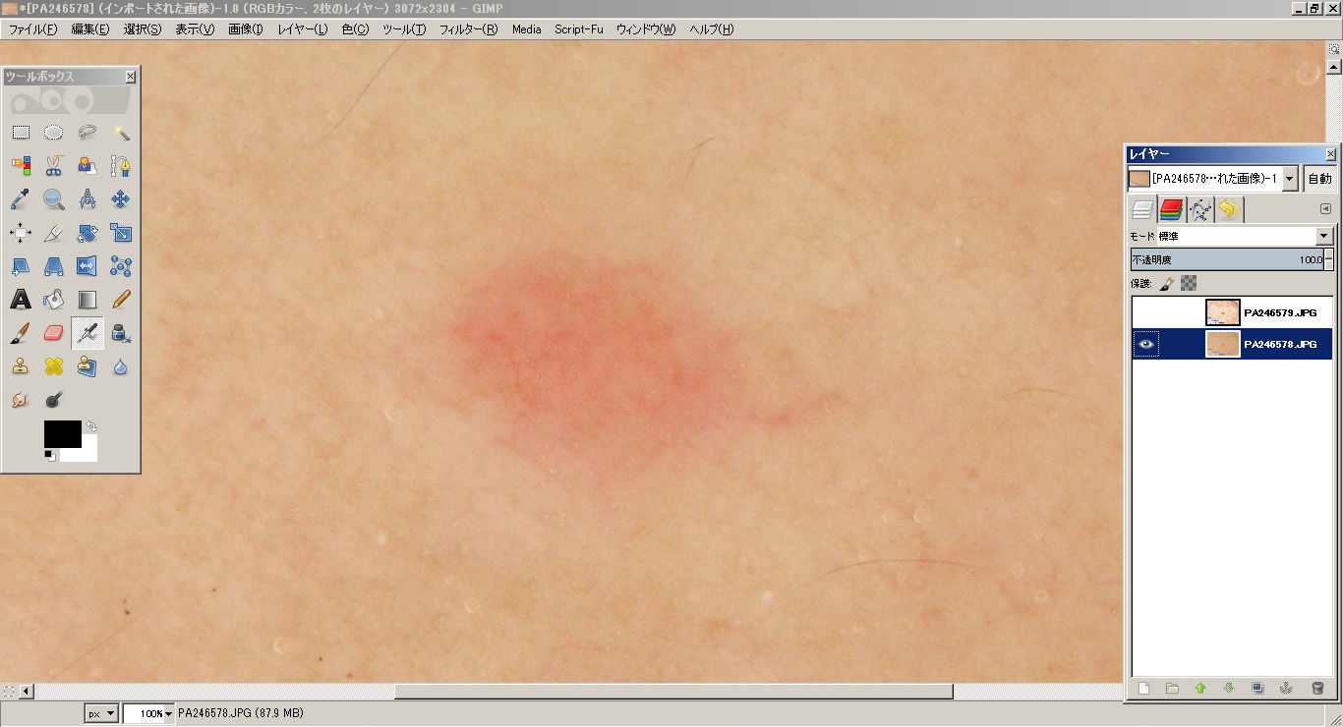Select the Perspective Clone tool
The image size is (1343, 727).
(88, 366)
